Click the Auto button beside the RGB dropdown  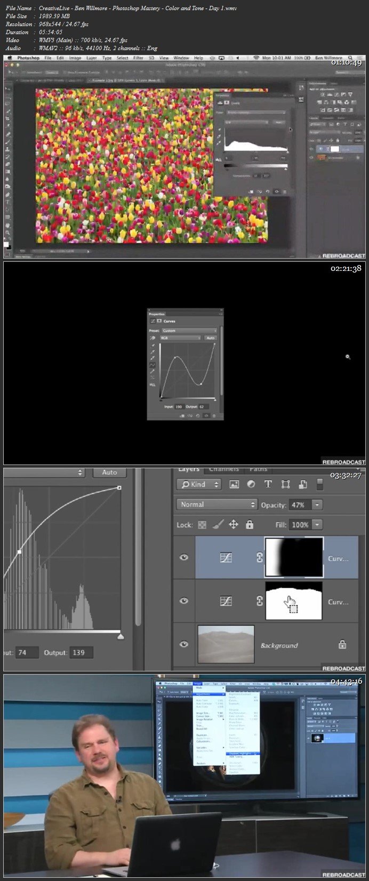(211, 338)
